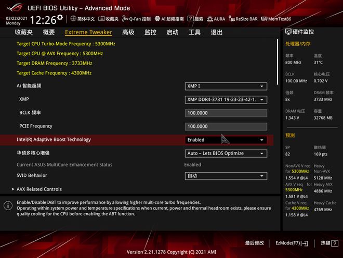Viewport: 343px width, 258px height.
Task: Open the XMP DDR4-3731 profile dropdown
Action: (x=226, y=100)
